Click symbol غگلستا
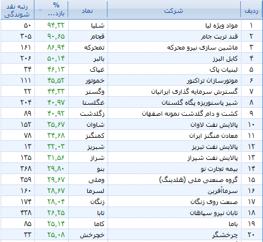This screenshot has width=263, height=242. click(x=93, y=103)
